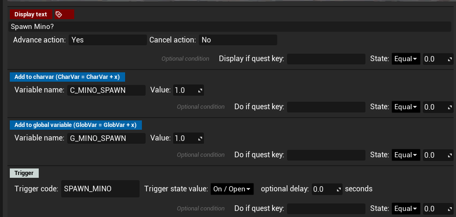Select the Add to charvar action header
Screen dimensions: 456x217
tap(67, 77)
